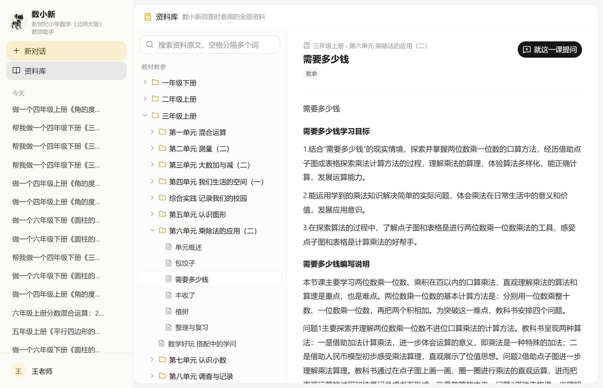The width and height of the screenshot is (603, 388).
Task: Click 王老师 user name
Action: [x=42, y=371]
